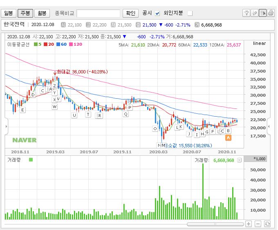This screenshot has height=230, width=278.
Task: Click the green 거래량 legend swatch
Action: tap(31, 160)
